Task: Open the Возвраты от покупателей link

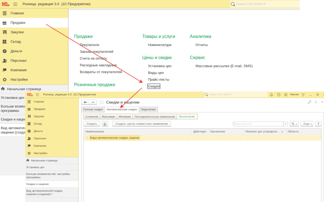Action: click(101, 72)
